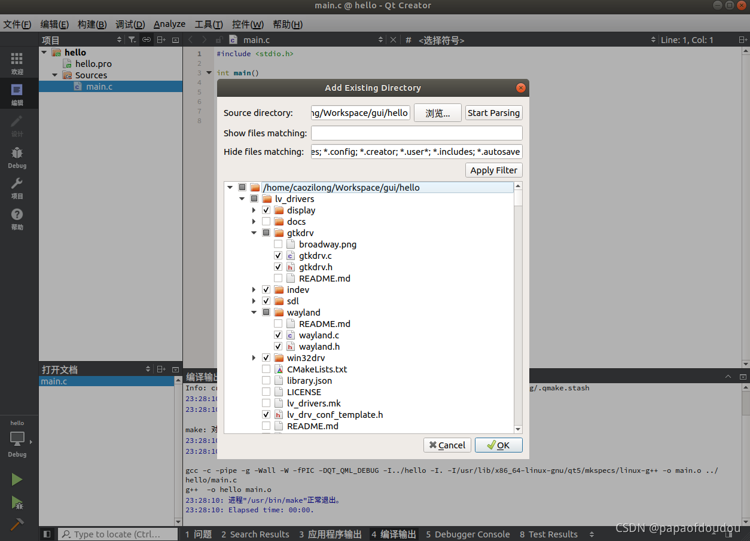Close the project side panel
750x541 pixels.
tap(175, 39)
